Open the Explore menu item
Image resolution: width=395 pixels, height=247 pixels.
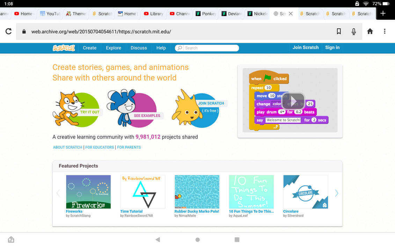tap(114, 48)
